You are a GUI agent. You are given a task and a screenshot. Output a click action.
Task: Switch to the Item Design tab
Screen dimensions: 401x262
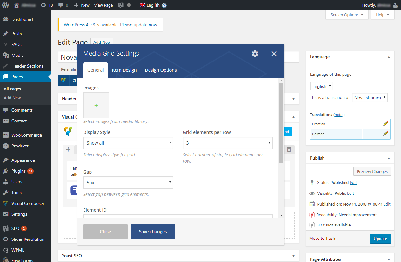click(x=124, y=70)
